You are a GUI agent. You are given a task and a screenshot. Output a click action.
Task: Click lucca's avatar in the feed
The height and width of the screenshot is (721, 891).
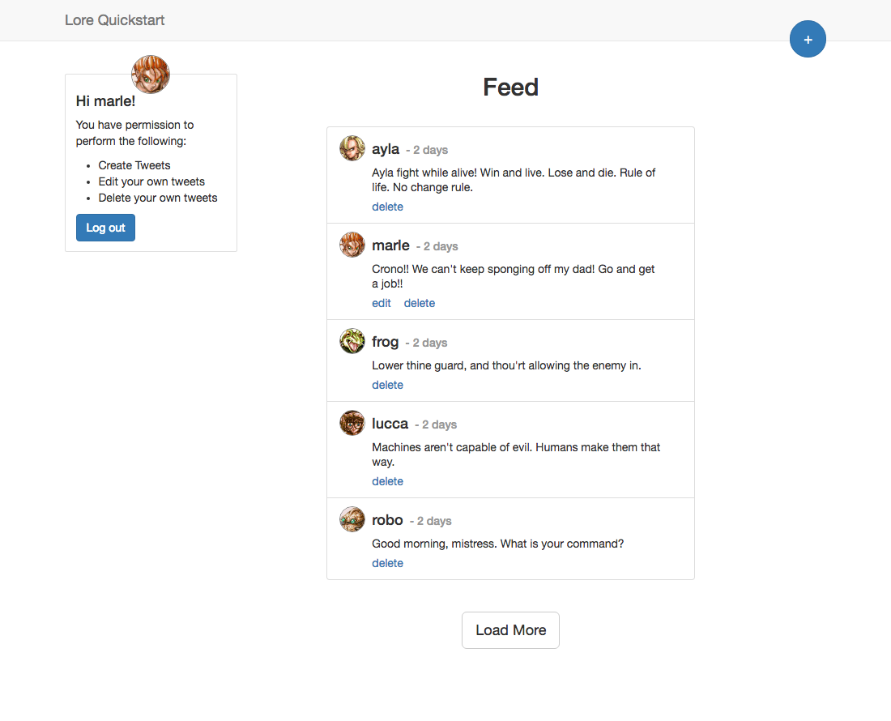click(352, 423)
